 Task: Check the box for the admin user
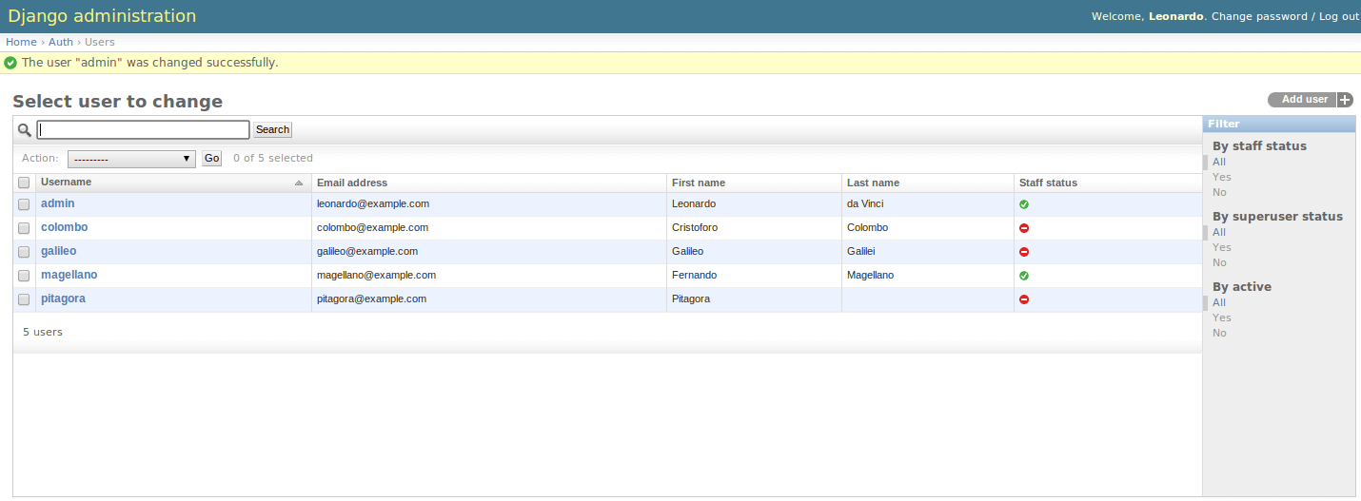point(24,204)
